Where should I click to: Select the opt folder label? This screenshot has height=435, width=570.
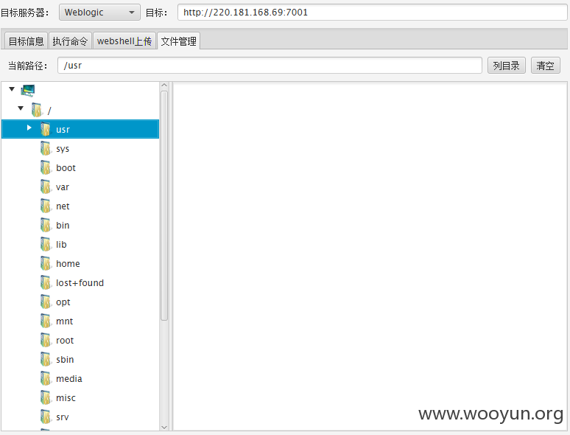(x=63, y=302)
